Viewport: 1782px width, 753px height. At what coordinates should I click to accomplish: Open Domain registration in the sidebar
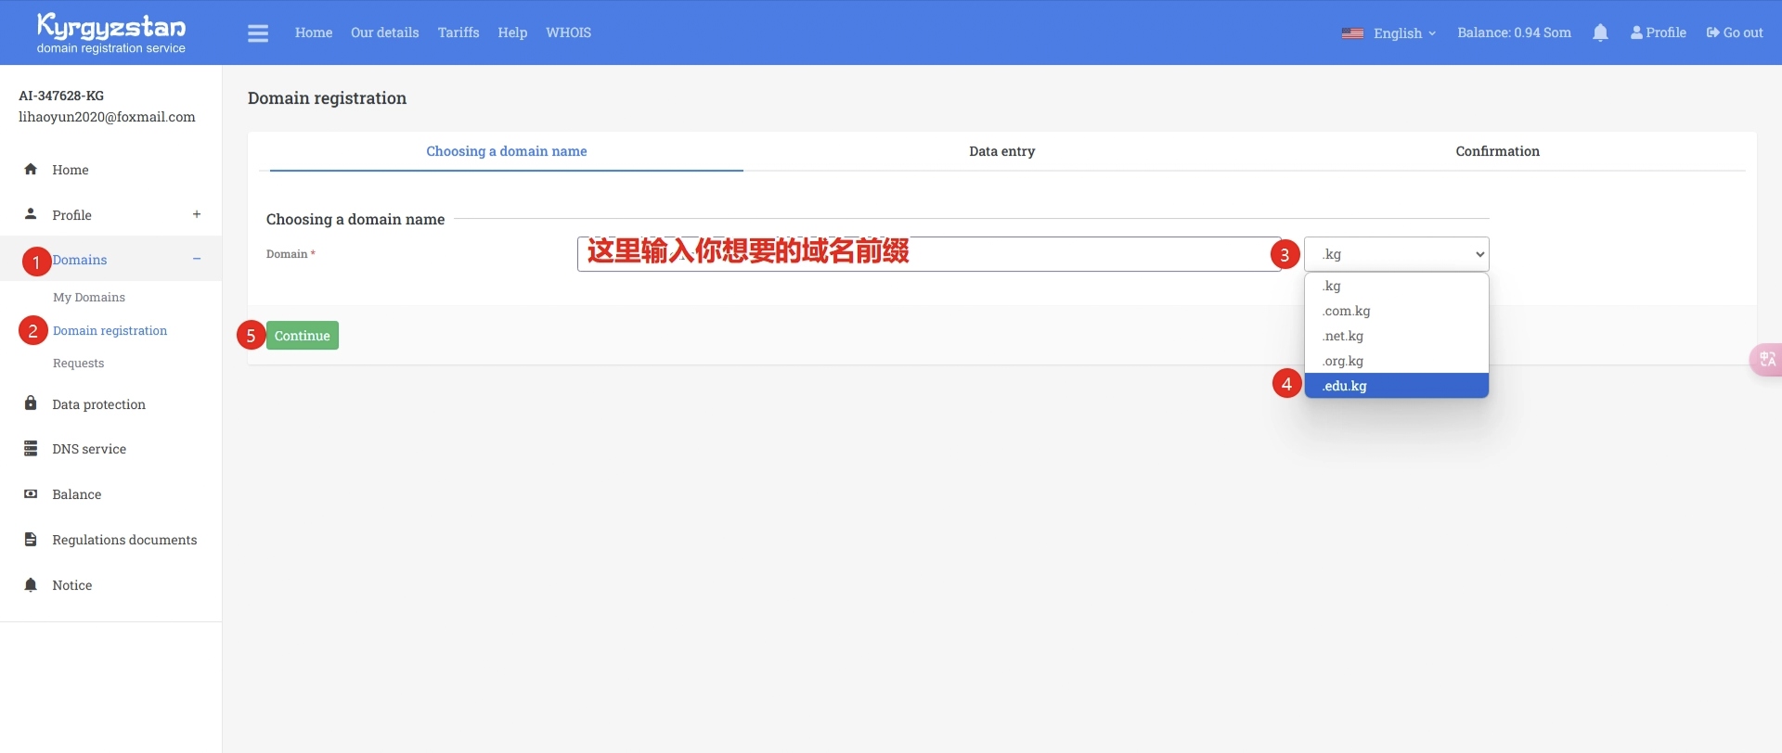tap(110, 331)
